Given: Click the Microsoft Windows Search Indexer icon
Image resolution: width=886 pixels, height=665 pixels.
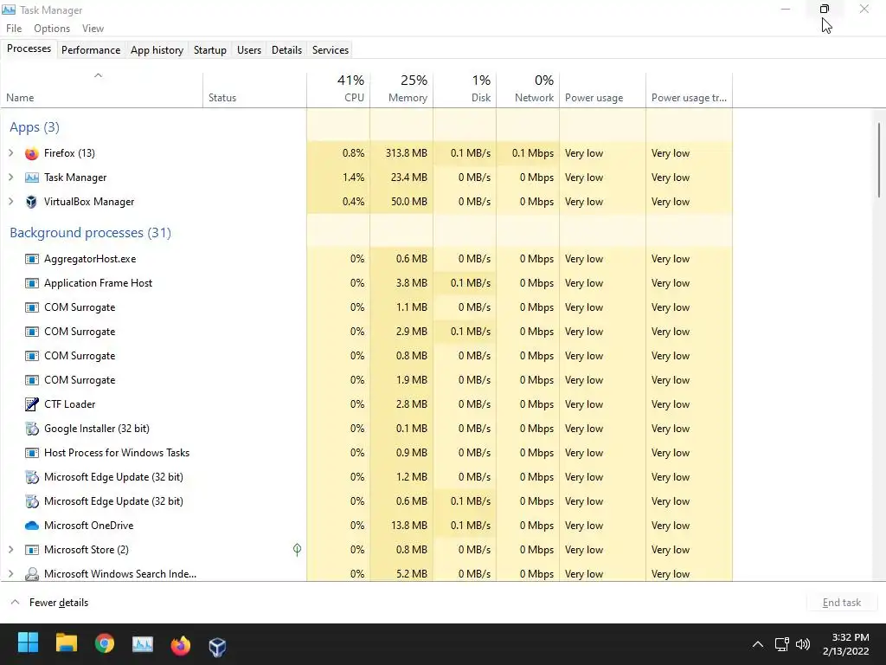Looking at the screenshot, I should coord(32,574).
